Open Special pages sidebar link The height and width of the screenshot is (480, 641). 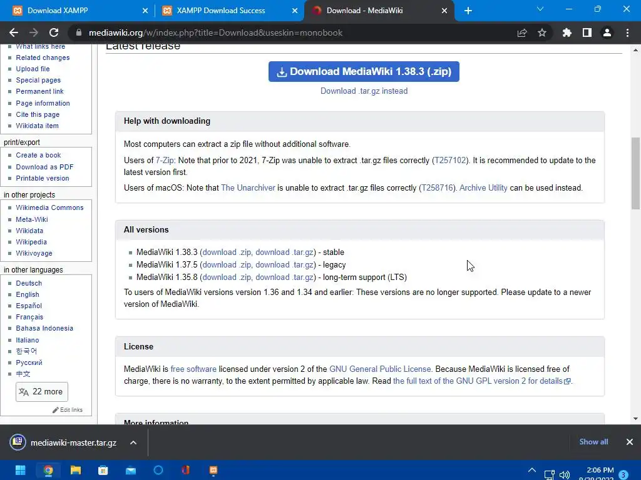pyautogui.click(x=38, y=80)
